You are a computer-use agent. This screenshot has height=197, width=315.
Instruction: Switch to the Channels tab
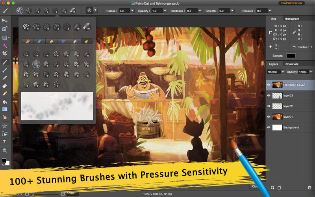[x=292, y=64]
